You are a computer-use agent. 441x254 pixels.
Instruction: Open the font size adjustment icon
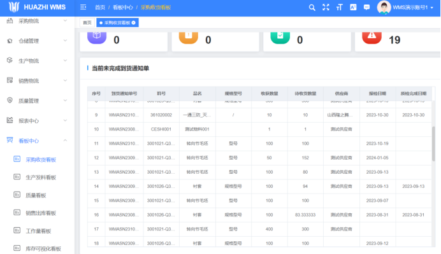coord(340,7)
